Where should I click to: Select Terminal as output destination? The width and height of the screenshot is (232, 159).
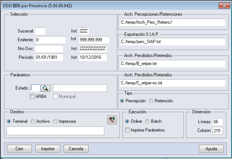[x=9, y=121]
